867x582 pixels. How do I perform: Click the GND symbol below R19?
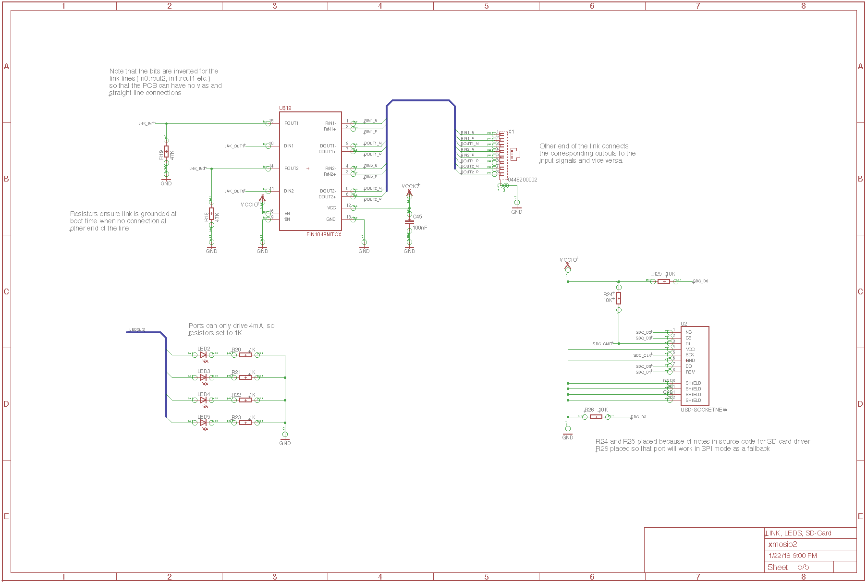(x=166, y=182)
